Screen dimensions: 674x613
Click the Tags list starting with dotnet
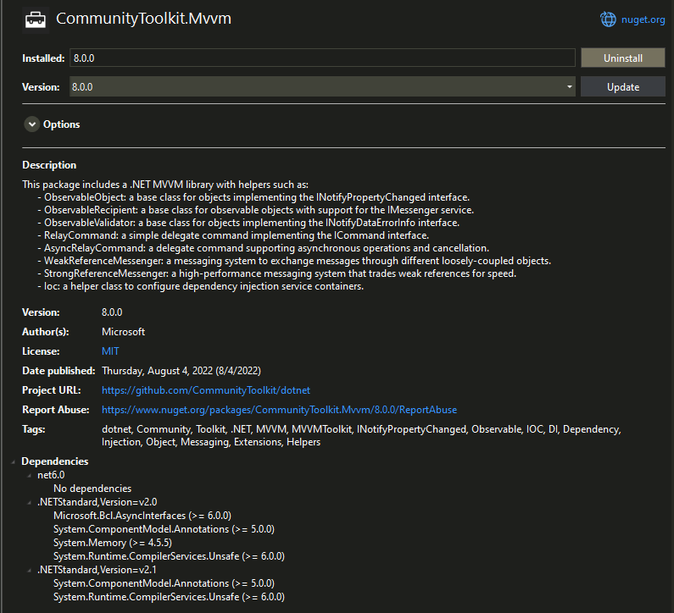(361, 436)
